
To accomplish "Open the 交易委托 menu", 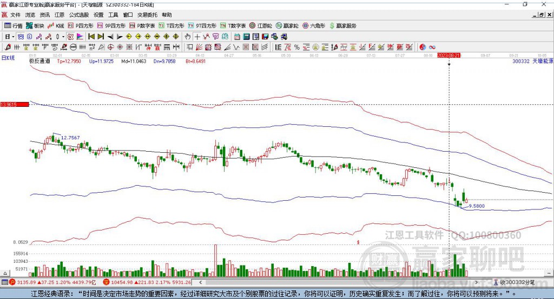I will tap(147, 15).
